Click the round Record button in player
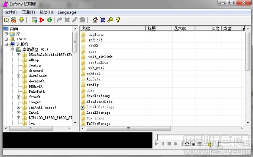 [x=176, y=143]
